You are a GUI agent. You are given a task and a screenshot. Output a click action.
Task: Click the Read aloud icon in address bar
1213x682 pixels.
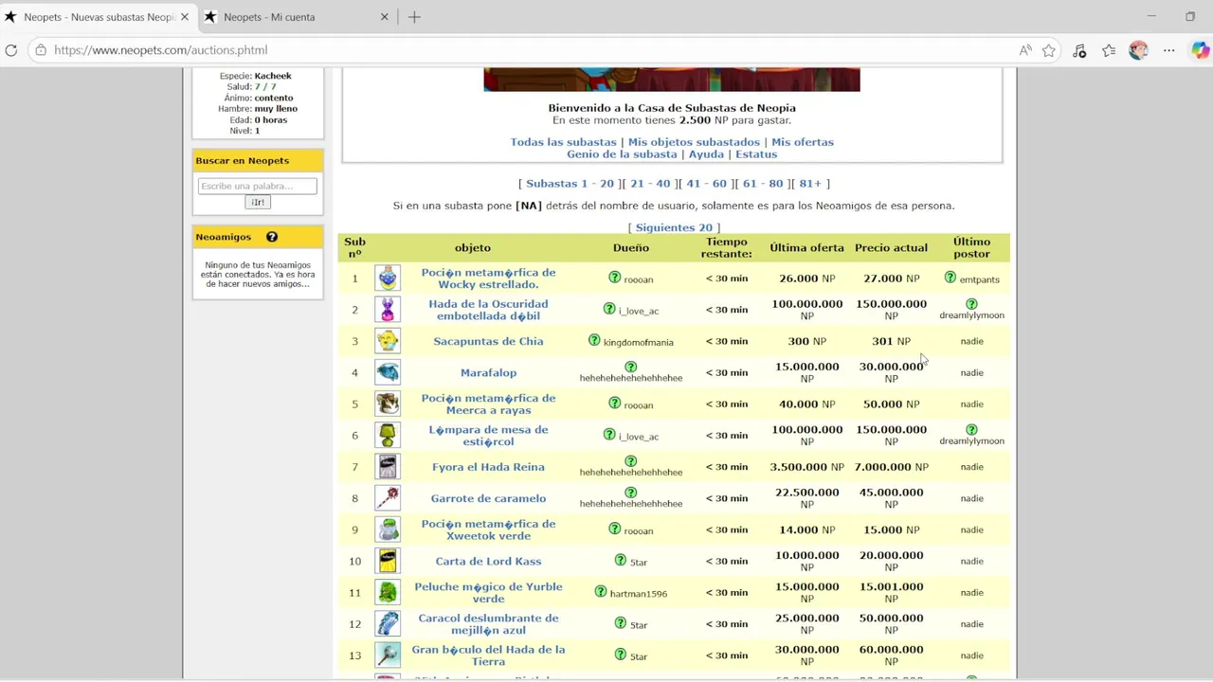coord(1025,50)
